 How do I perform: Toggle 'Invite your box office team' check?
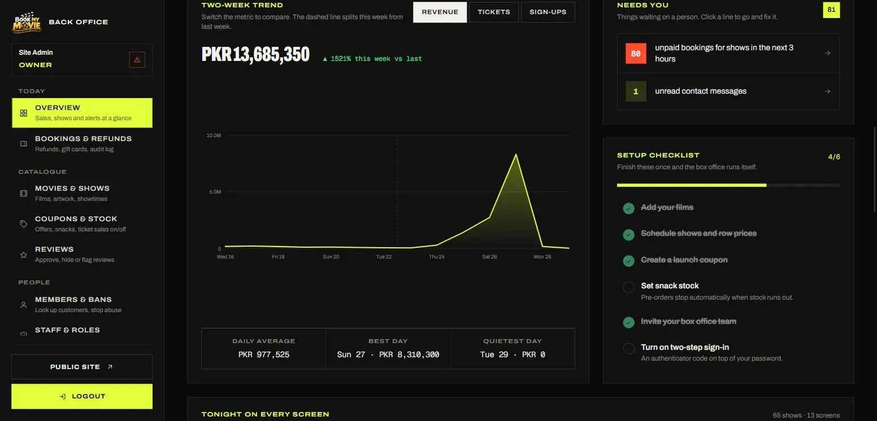pos(628,322)
